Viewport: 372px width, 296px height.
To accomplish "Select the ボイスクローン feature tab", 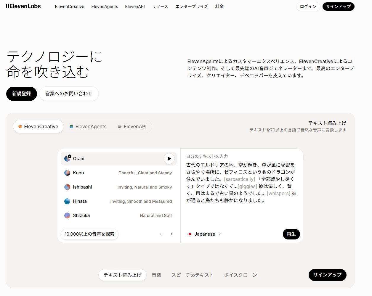I will click(240, 275).
